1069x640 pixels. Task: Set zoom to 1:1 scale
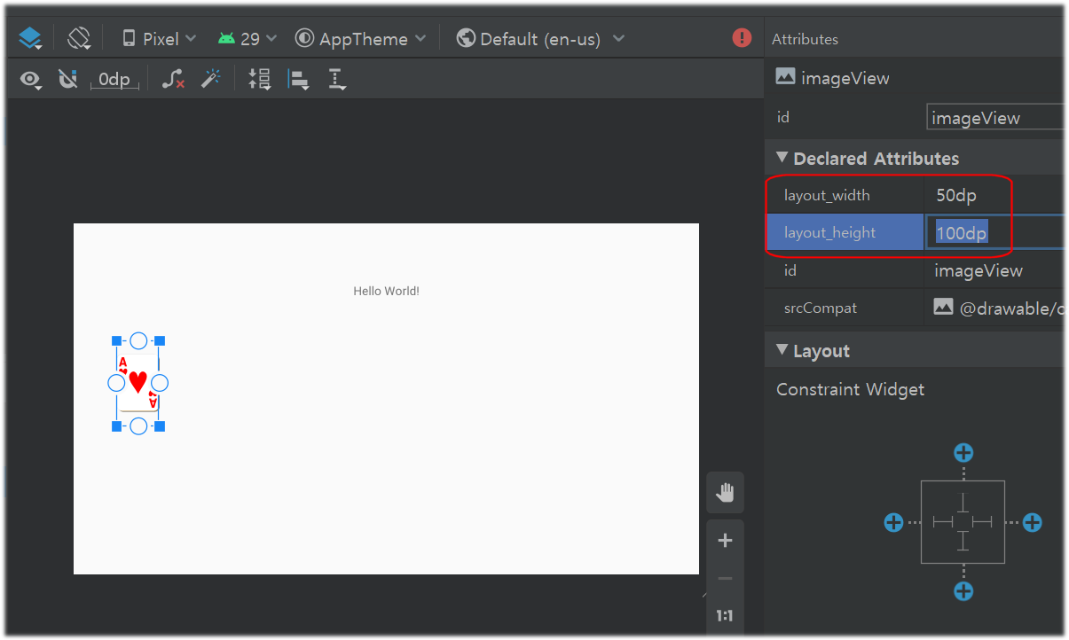click(725, 615)
